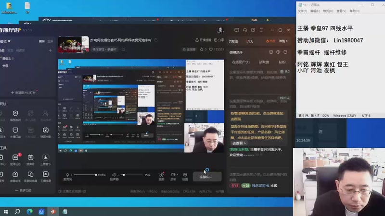Screen dimensions: 385x216
Task: Select the 横屏 landscape mode tab
Action: 42,41
